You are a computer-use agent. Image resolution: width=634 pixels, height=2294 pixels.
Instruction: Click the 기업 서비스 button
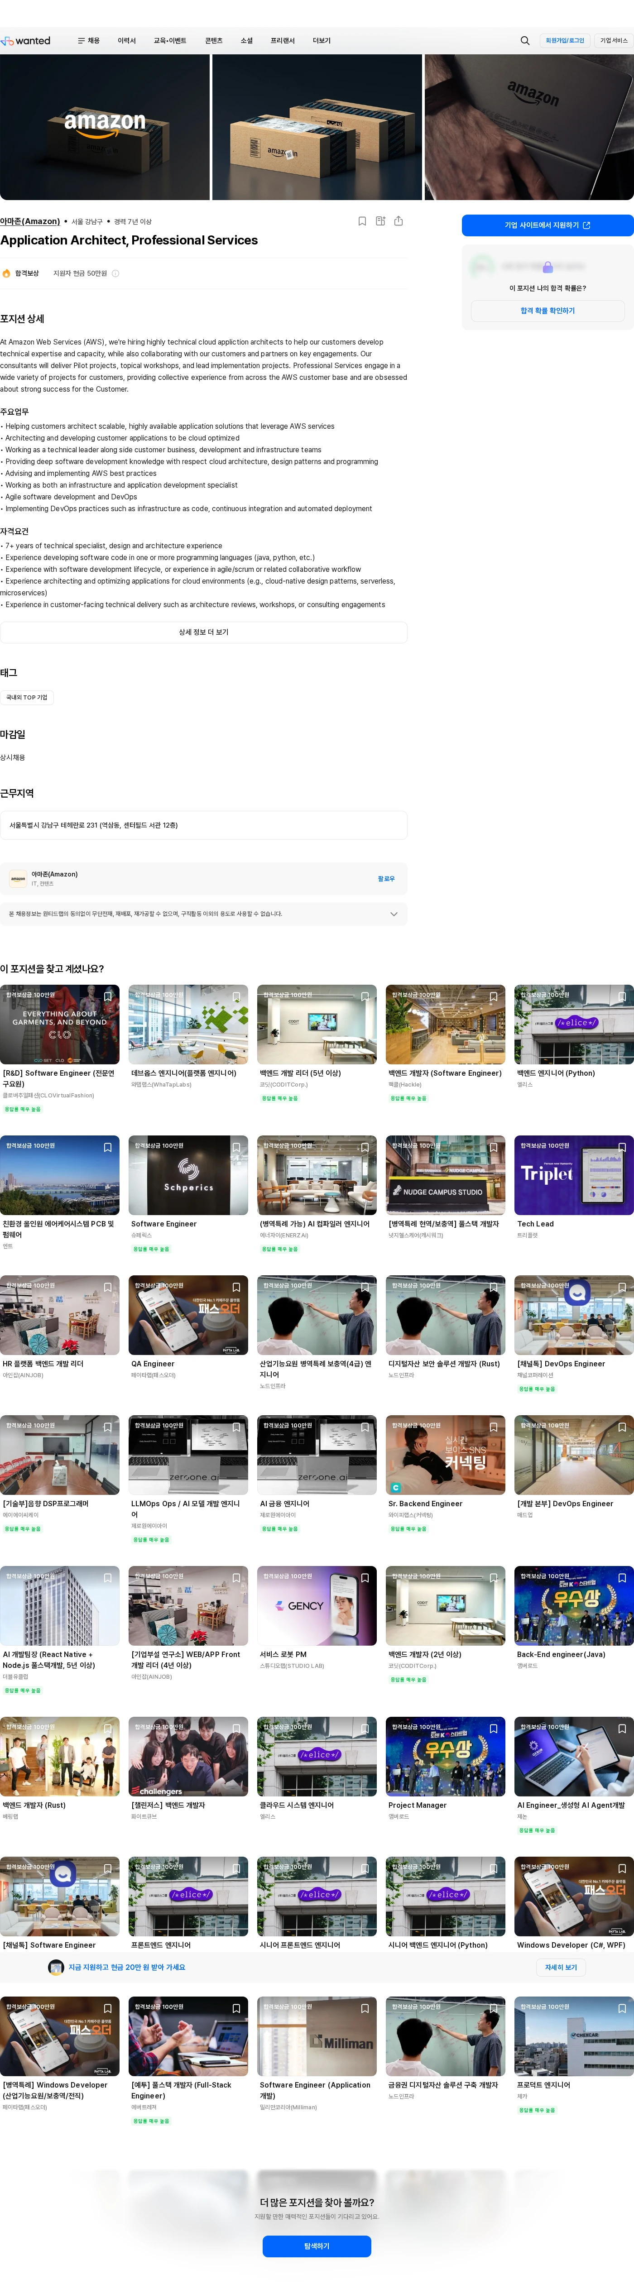tap(614, 41)
